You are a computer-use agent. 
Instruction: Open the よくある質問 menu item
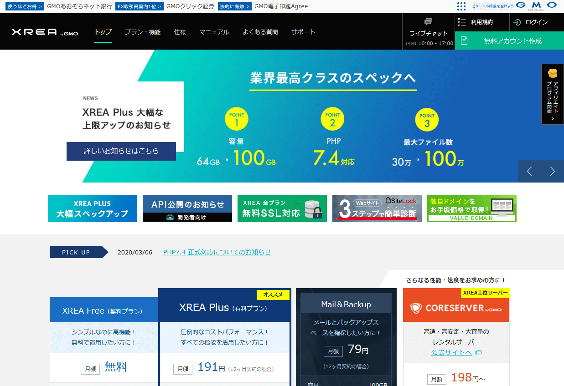pos(260,32)
